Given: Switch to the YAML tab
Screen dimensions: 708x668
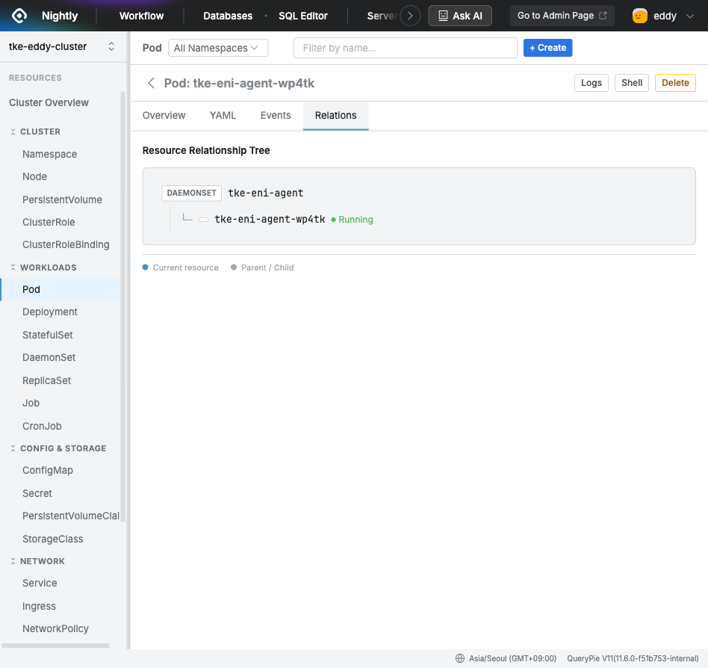Looking at the screenshot, I should click(x=223, y=116).
